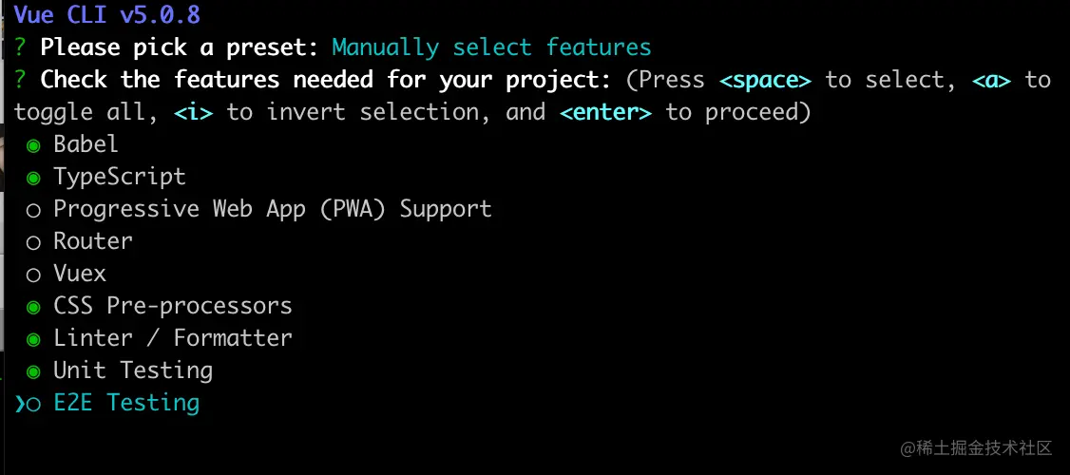
Task: Deselect the CSS Pre-processors marker
Action: point(34,307)
